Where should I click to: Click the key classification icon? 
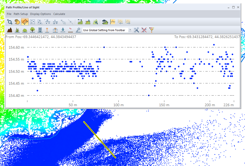pos(78,30)
